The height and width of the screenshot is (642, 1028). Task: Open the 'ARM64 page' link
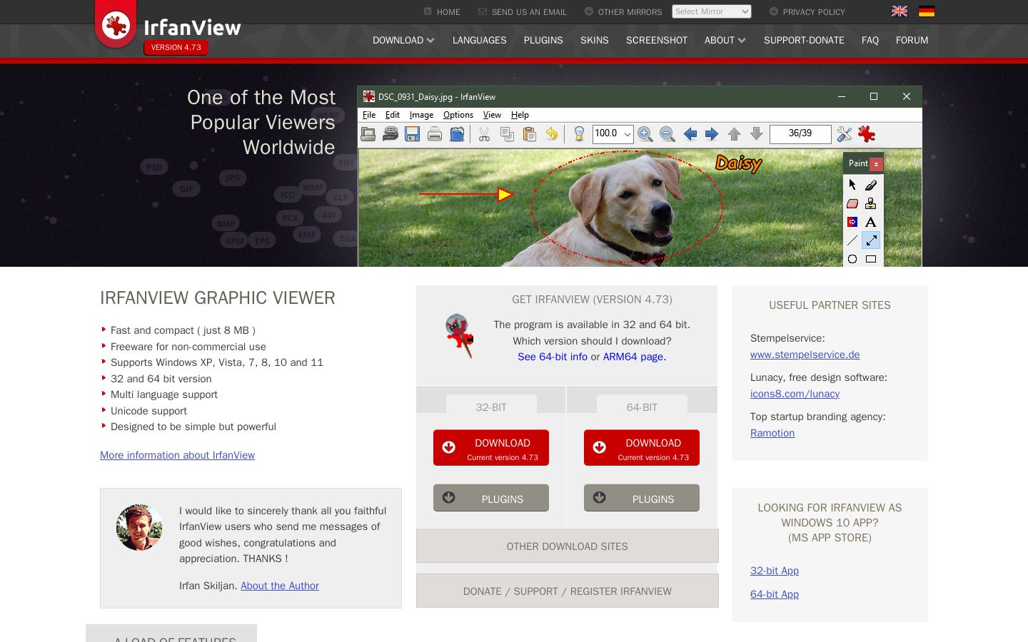[635, 357]
